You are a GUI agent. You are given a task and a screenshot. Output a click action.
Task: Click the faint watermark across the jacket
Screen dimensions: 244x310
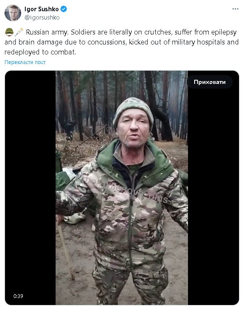click(x=126, y=190)
